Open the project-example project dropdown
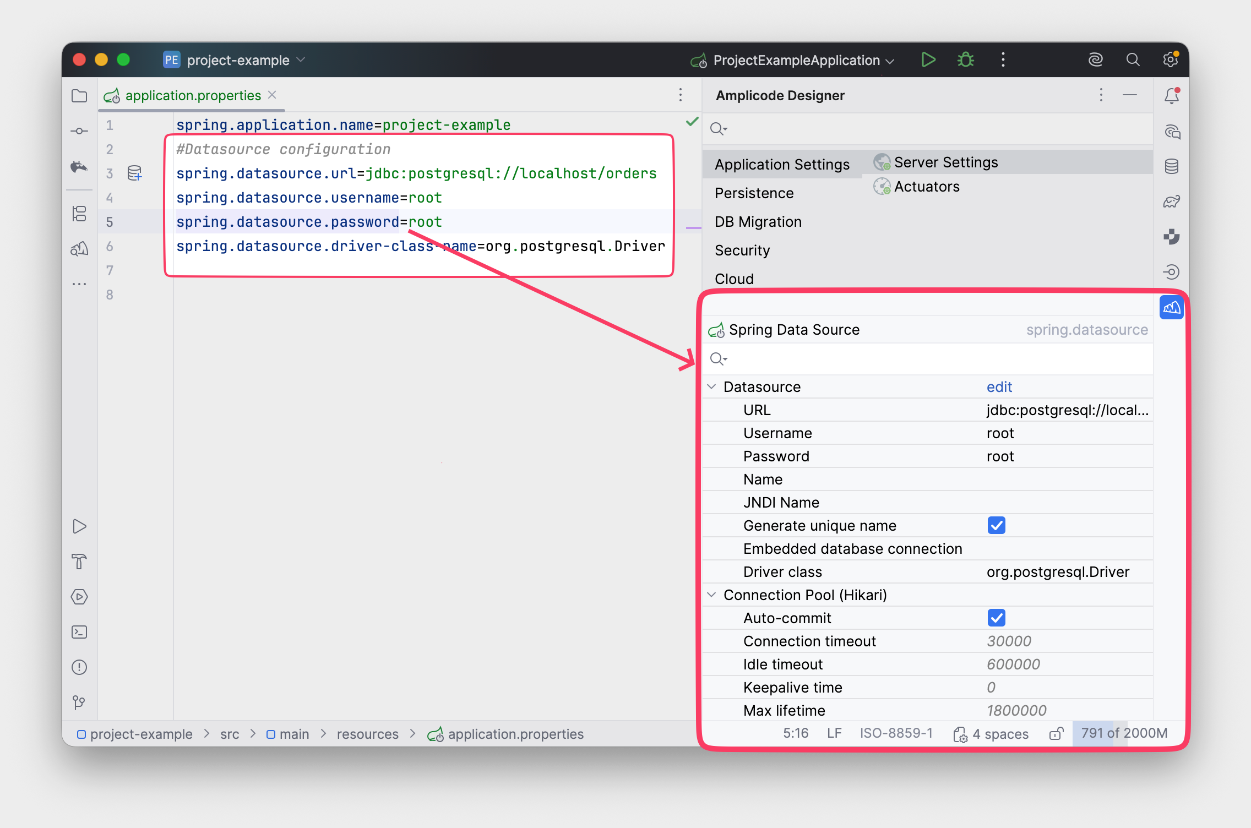 click(x=237, y=60)
